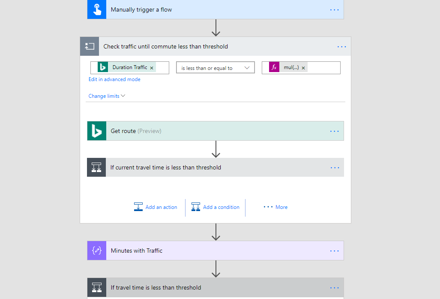Click the Bing Maps icon on Get route

click(x=97, y=131)
